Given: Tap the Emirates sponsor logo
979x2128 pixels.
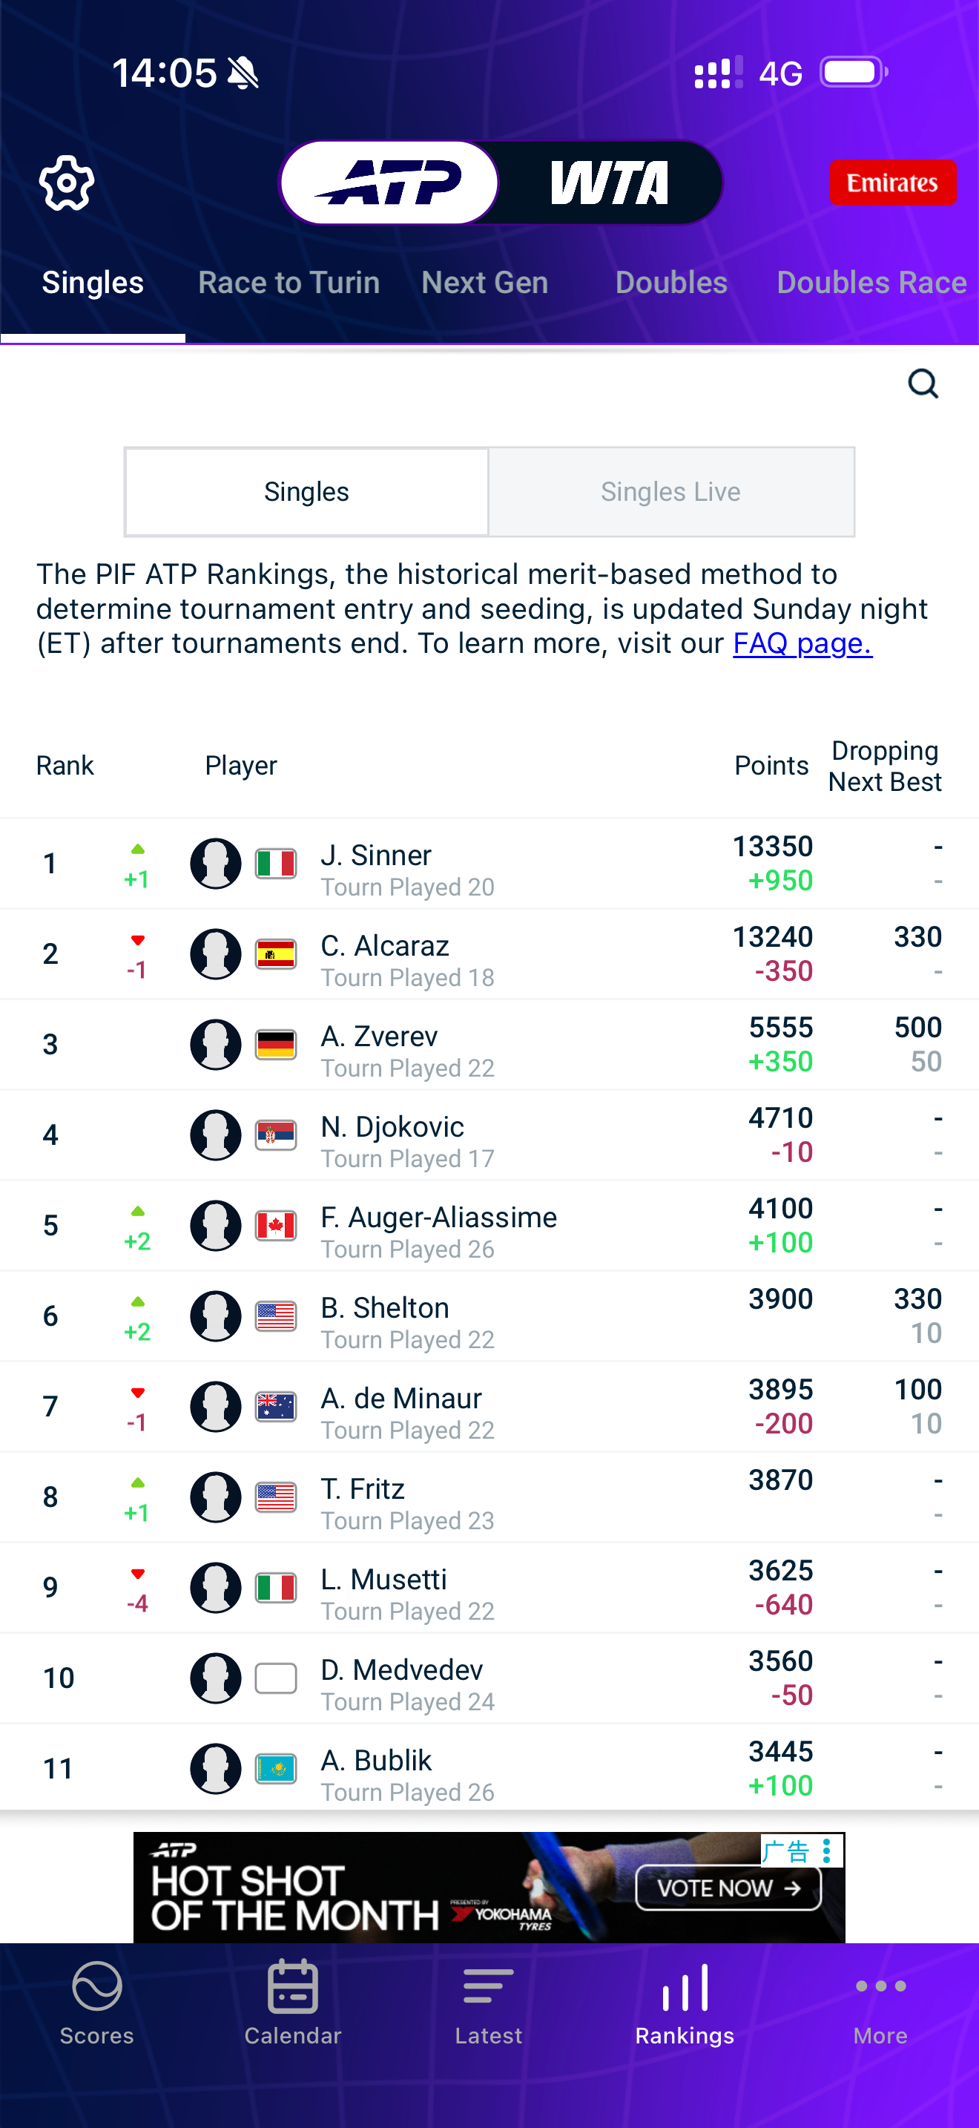Looking at the screenshot, I should point(892,183).
